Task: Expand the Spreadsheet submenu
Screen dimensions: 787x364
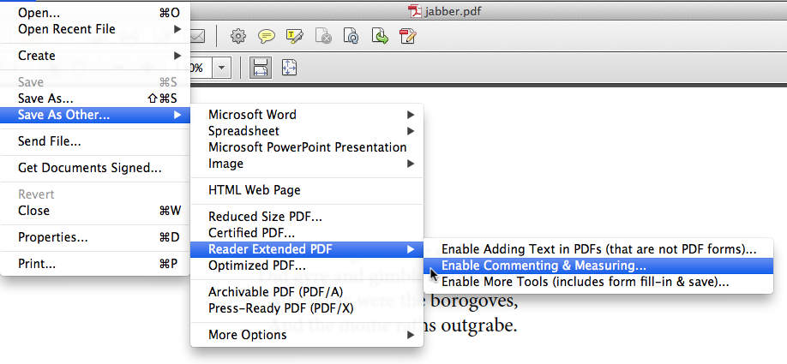Action: (307, 131)
